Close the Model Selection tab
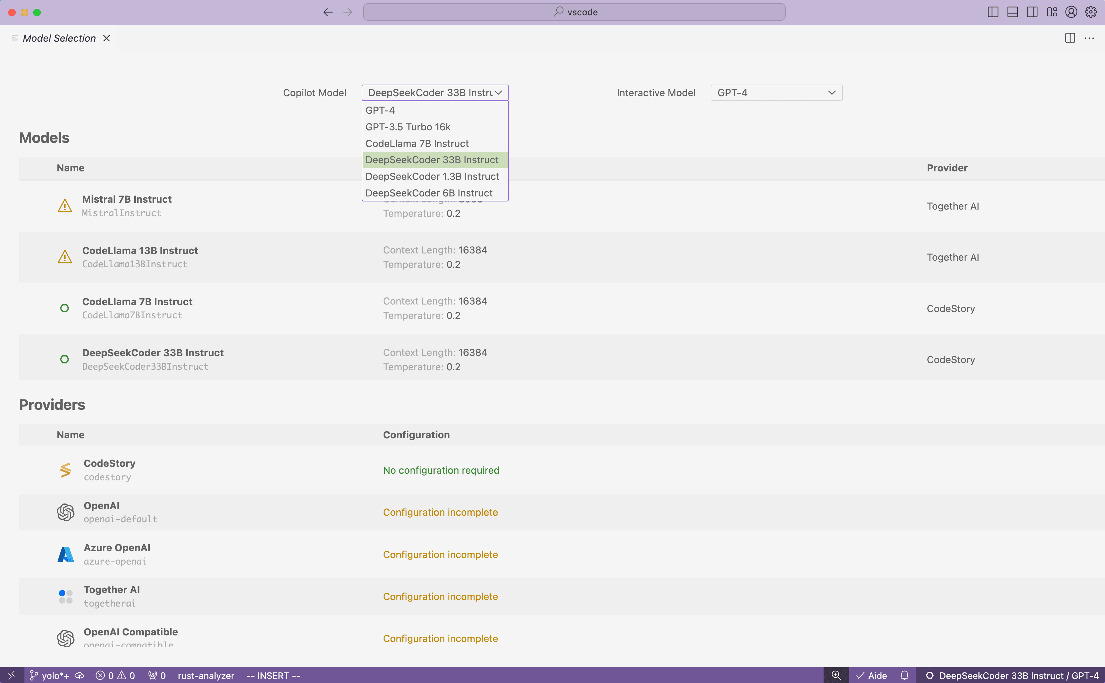The image size is (1105, 683). pyautogui.click(x=107, y=39)
